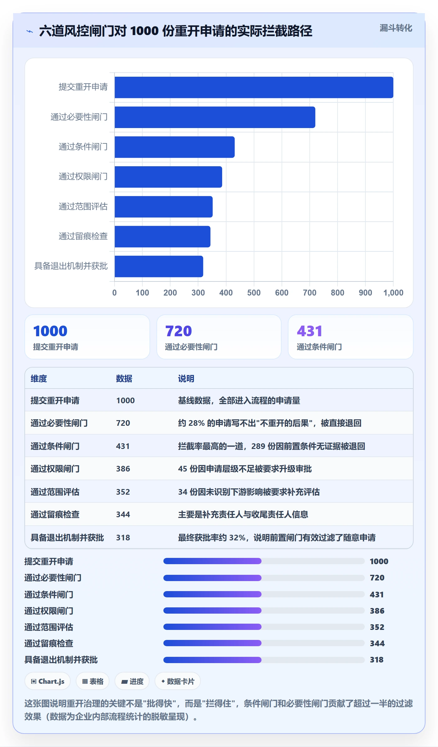Click table cell 通过必要性闸门
Image resolution: width=438 pixels, height=747 pixels.
[59, 423]
